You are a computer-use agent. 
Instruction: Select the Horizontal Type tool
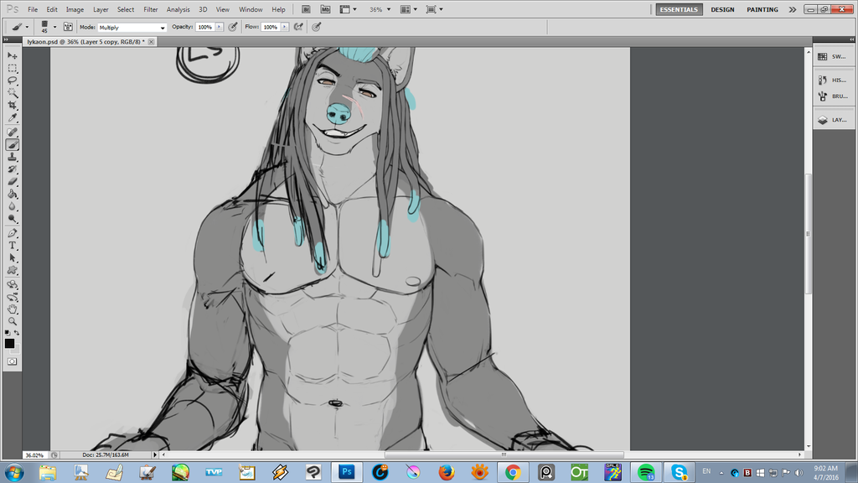pos(13,246)
